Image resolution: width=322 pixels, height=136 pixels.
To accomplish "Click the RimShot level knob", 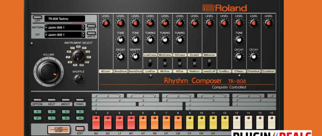I will pyautogui.click(x=194, y=23).
